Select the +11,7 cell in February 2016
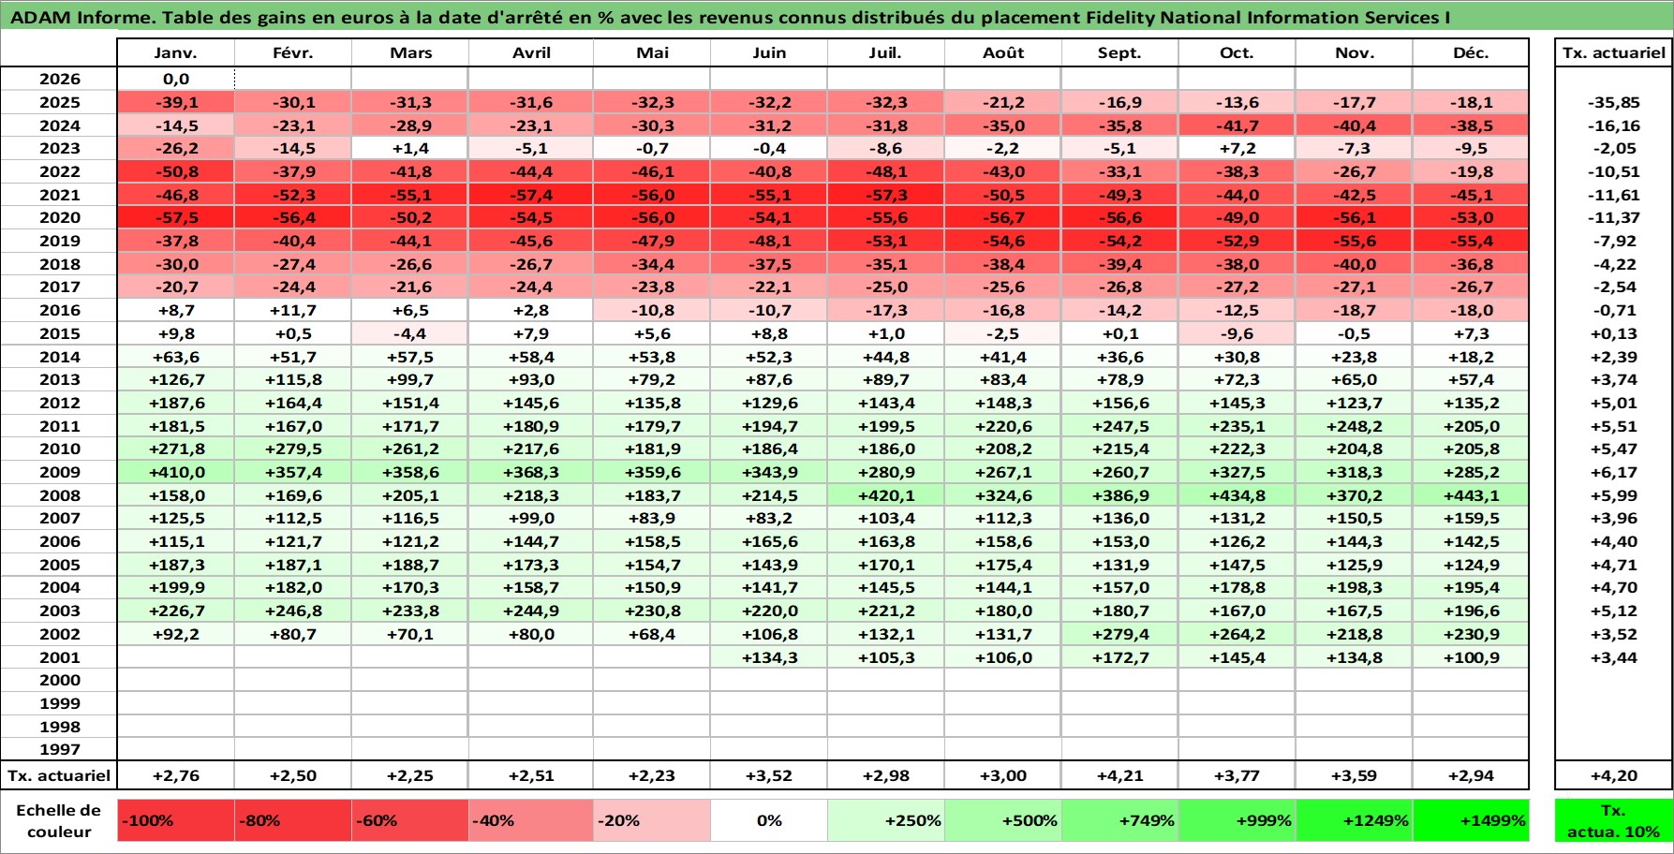This screenshot has width=1674, height=854. 292,310
